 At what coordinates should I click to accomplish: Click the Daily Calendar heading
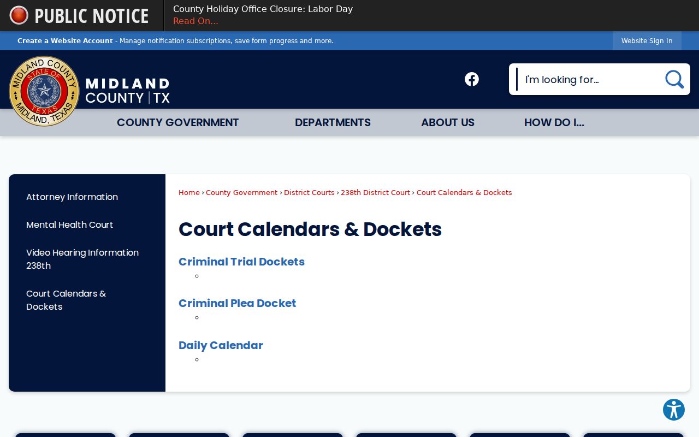pos(221,345)
